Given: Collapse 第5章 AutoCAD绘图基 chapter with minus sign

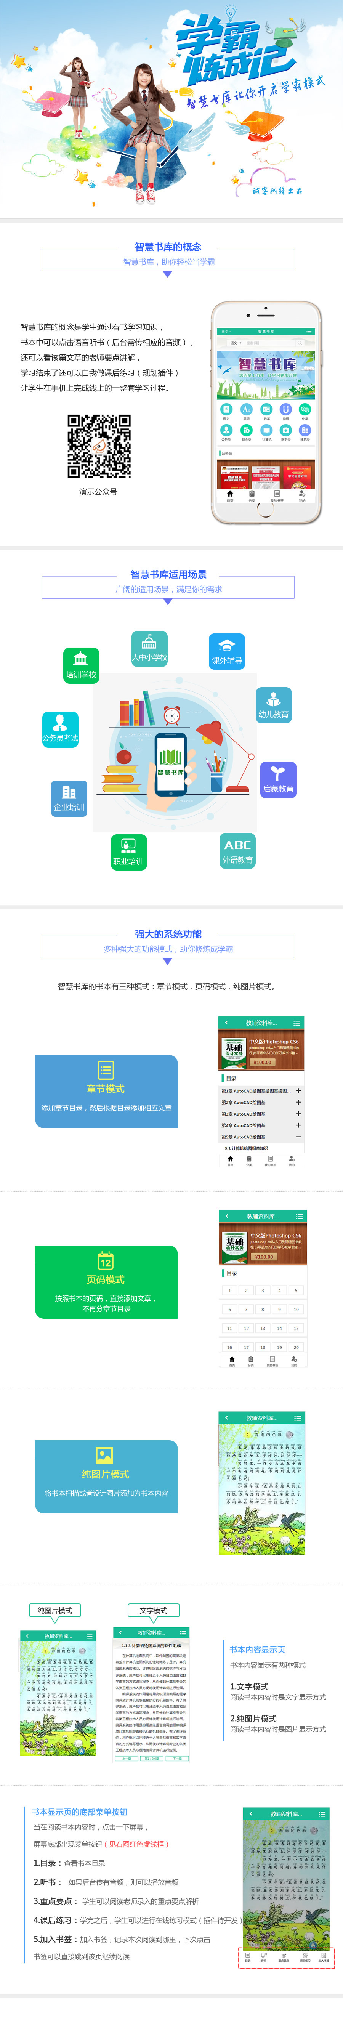Looking at the screenshot, I should pos(298,1136).
